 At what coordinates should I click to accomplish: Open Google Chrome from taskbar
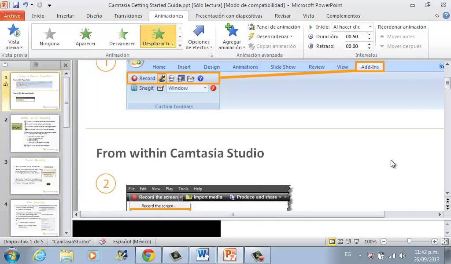[x=148, y=255]
